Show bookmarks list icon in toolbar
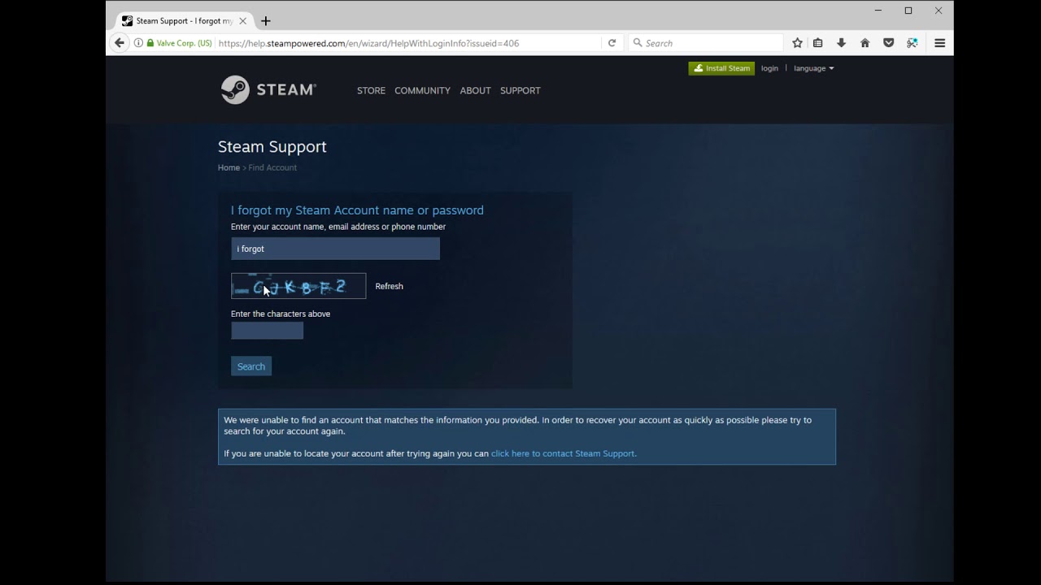 click(818, 43)
